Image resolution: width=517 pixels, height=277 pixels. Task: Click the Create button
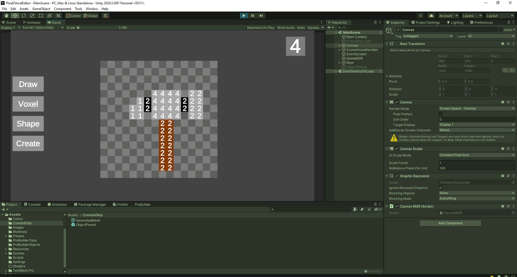(28, 143)
